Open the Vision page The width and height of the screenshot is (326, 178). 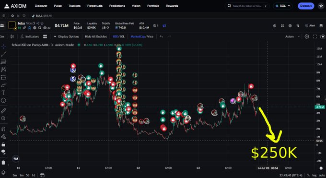[136, 6]
